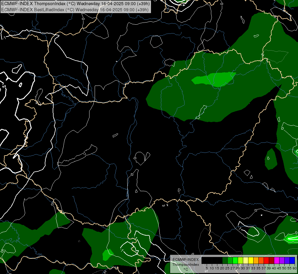
Task: Select the dark red 39–40 legend swatch
Action: click(x=272, y=261)
